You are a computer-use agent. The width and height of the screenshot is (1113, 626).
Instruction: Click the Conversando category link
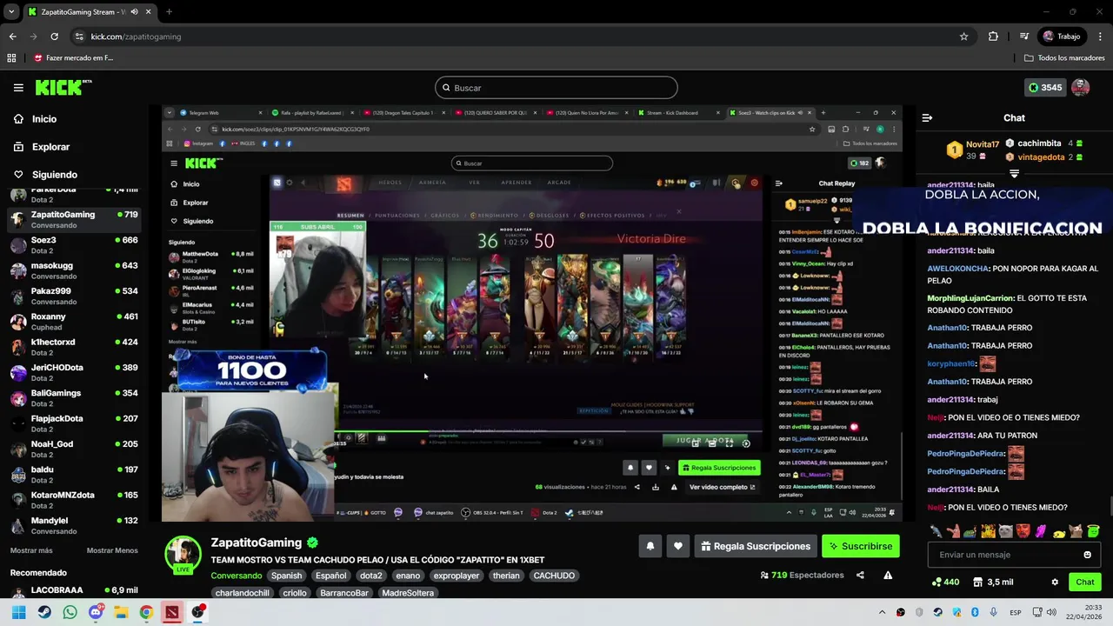[x=237, y=576]
